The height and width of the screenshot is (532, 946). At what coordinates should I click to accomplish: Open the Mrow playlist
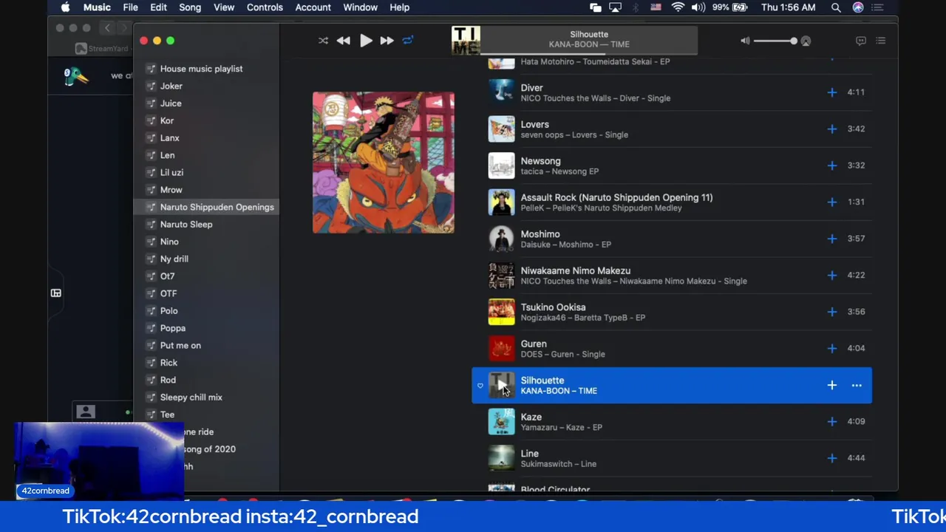pyautogui.click(x=171, y=190)
